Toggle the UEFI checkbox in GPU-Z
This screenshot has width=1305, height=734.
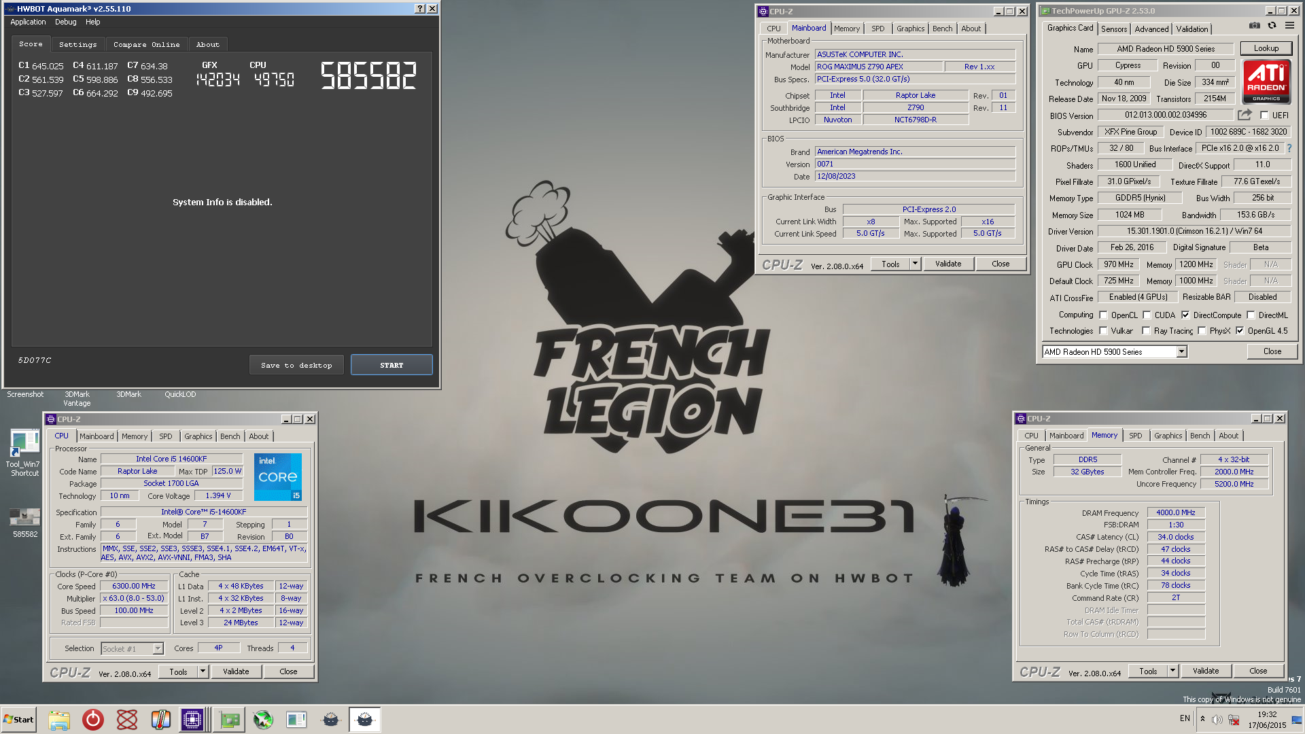coord(1264,116)
